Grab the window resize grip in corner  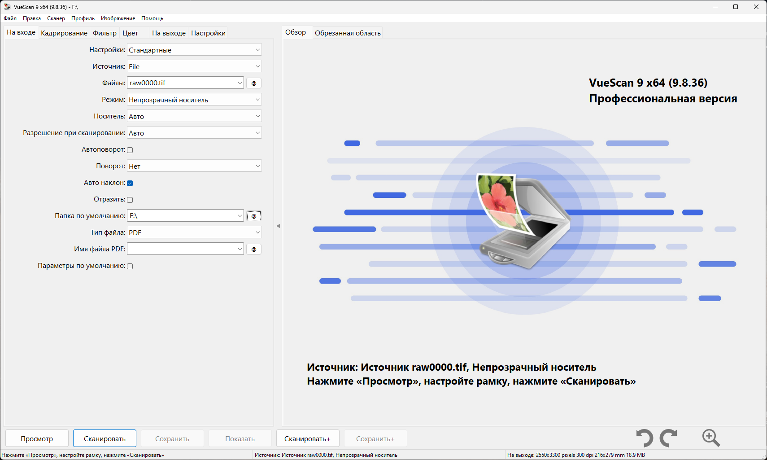click(x=763, y=456)
